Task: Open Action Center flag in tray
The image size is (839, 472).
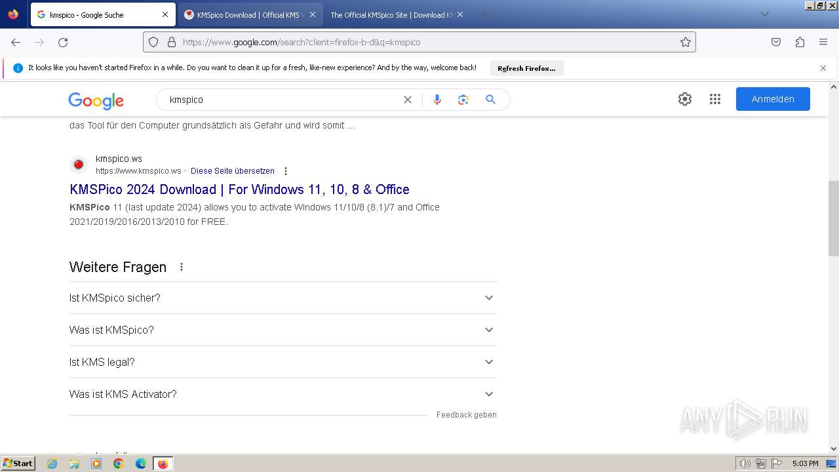Action: point(777,463)
